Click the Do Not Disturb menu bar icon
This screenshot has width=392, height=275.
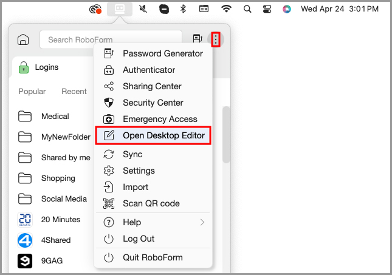click(x=164, y=9)
